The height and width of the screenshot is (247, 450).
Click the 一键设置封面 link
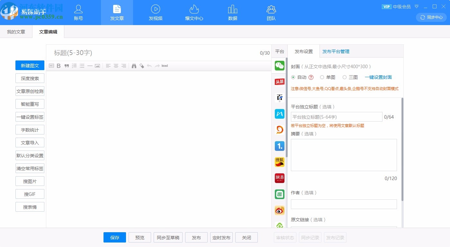point(378,77)
